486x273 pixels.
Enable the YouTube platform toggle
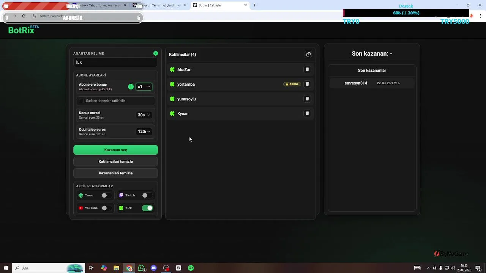pos(106,208)
